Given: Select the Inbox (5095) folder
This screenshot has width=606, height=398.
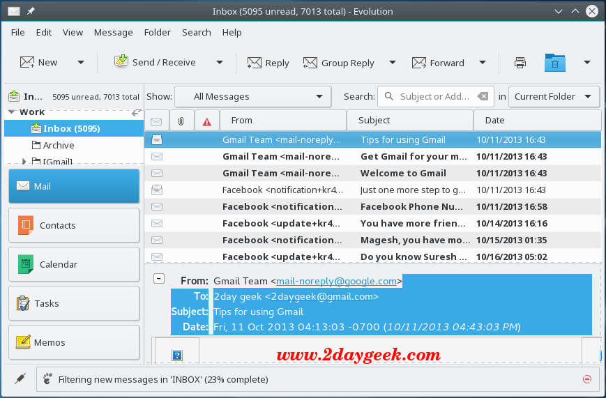Looking at the screenshot, I should point(74,128).
